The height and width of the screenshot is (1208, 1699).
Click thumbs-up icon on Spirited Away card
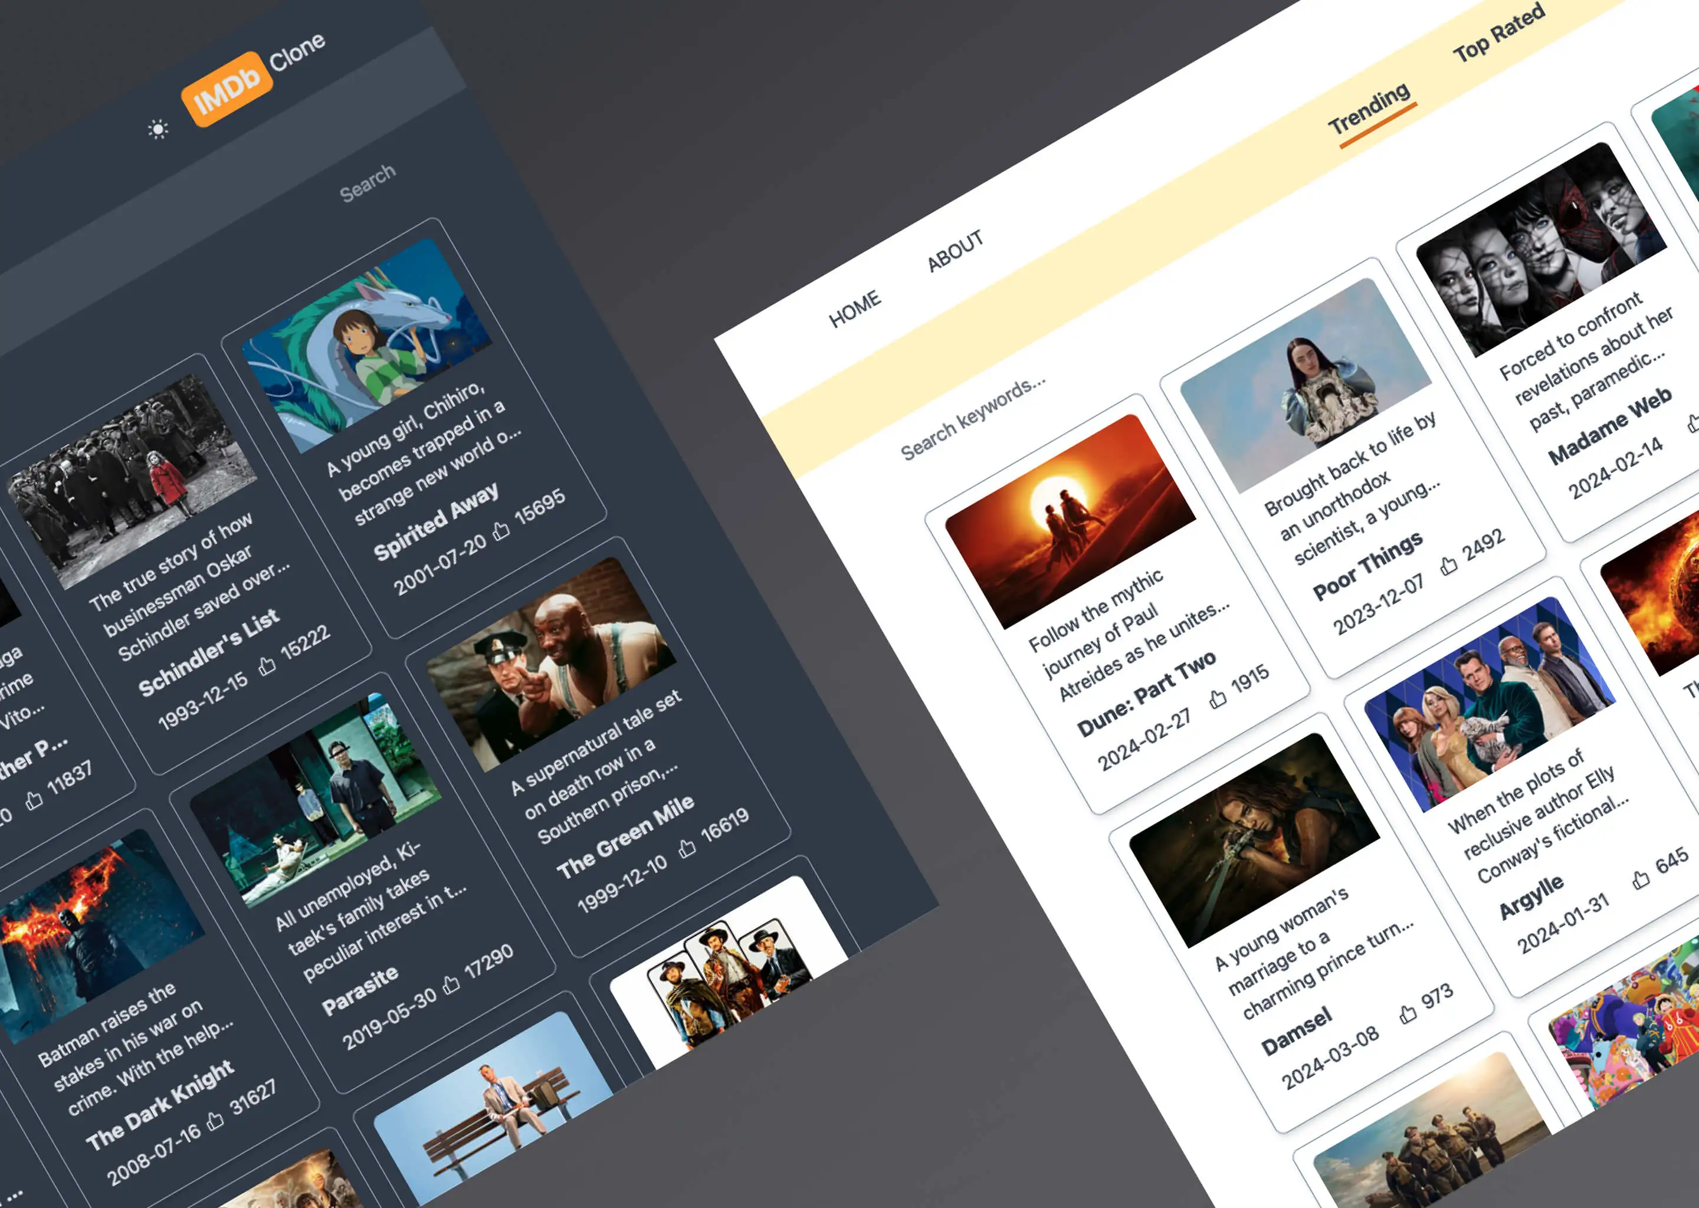(501, 530)
